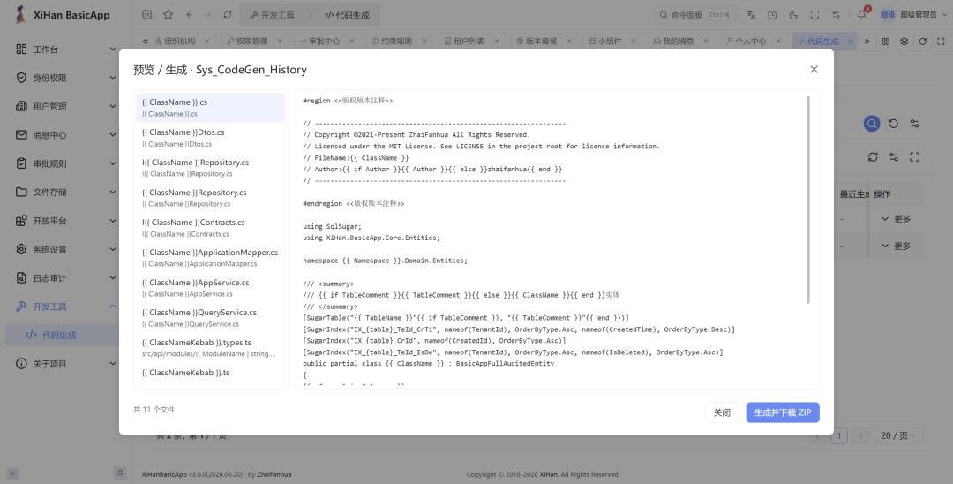Screen dimensions: 953x484
Task: Expand 关于项目 sidebar menu
Action: (66, 364)
